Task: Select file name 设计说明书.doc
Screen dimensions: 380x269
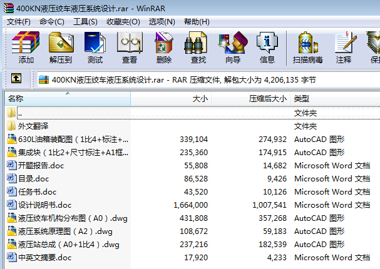Action: click(x=45, y=205)
